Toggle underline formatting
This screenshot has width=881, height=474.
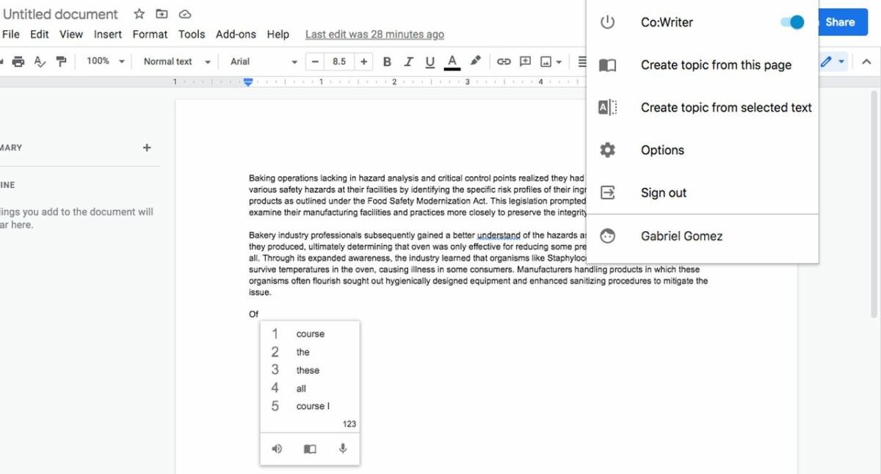click(x=429, y=62)
